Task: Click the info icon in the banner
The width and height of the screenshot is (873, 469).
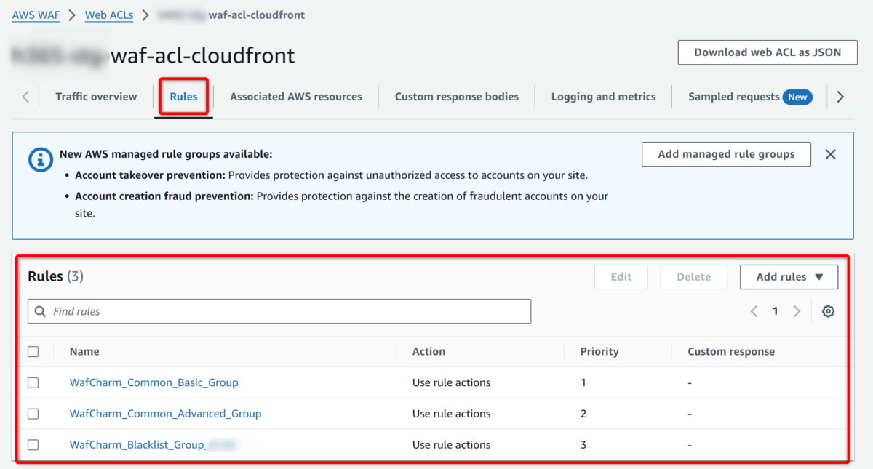Action: pos(41,159)
